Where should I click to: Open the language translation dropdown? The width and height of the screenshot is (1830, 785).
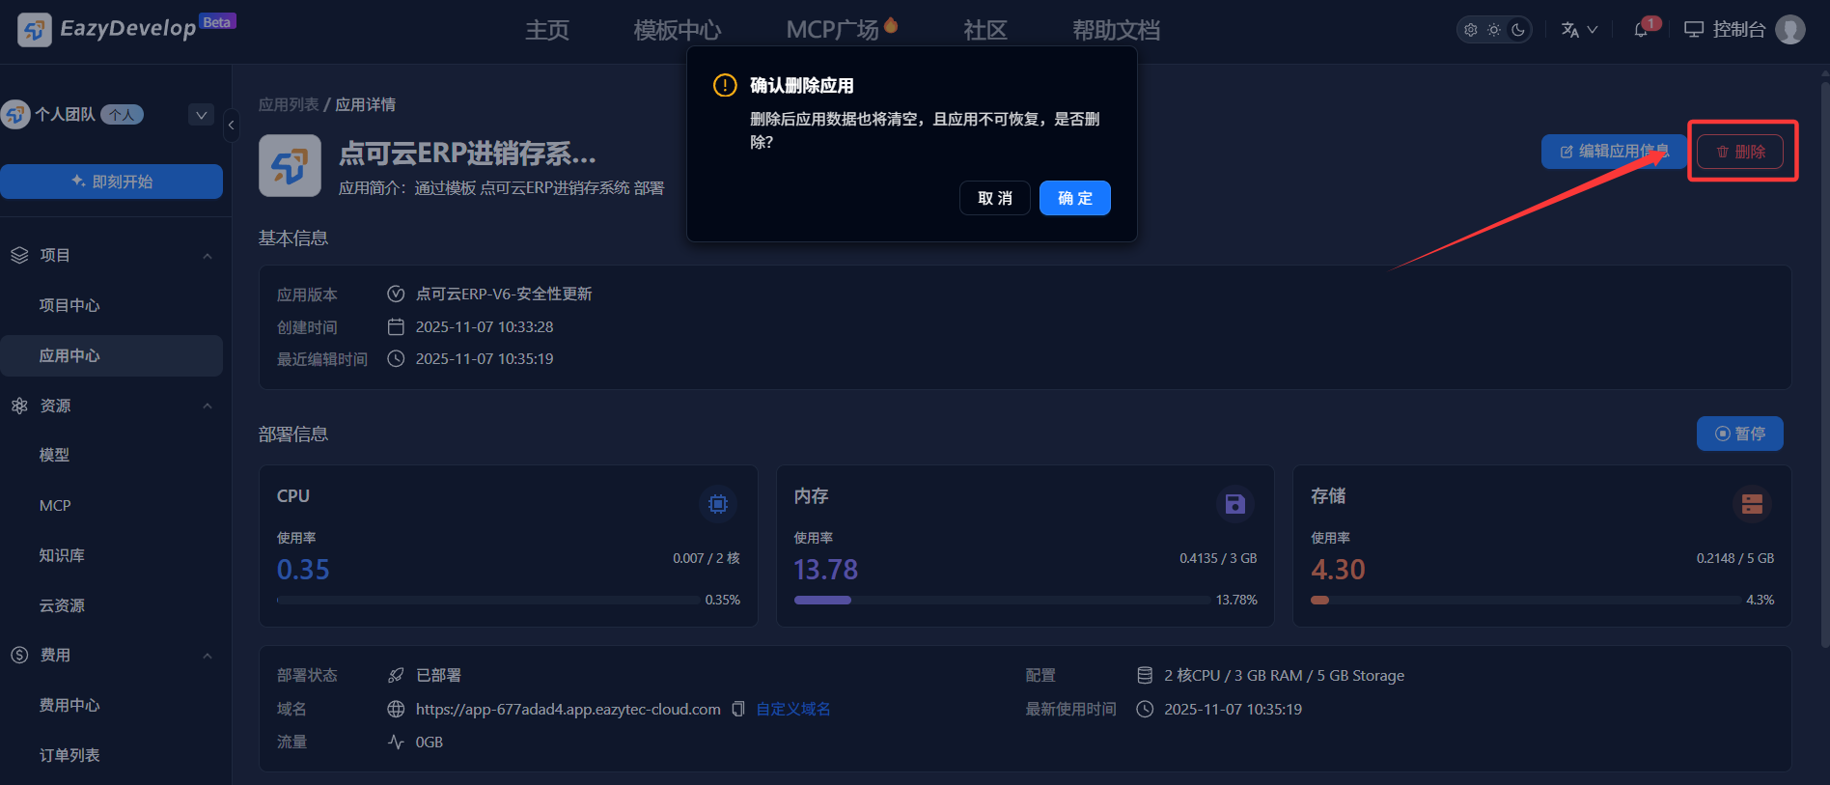click(x=1579, y=30)
